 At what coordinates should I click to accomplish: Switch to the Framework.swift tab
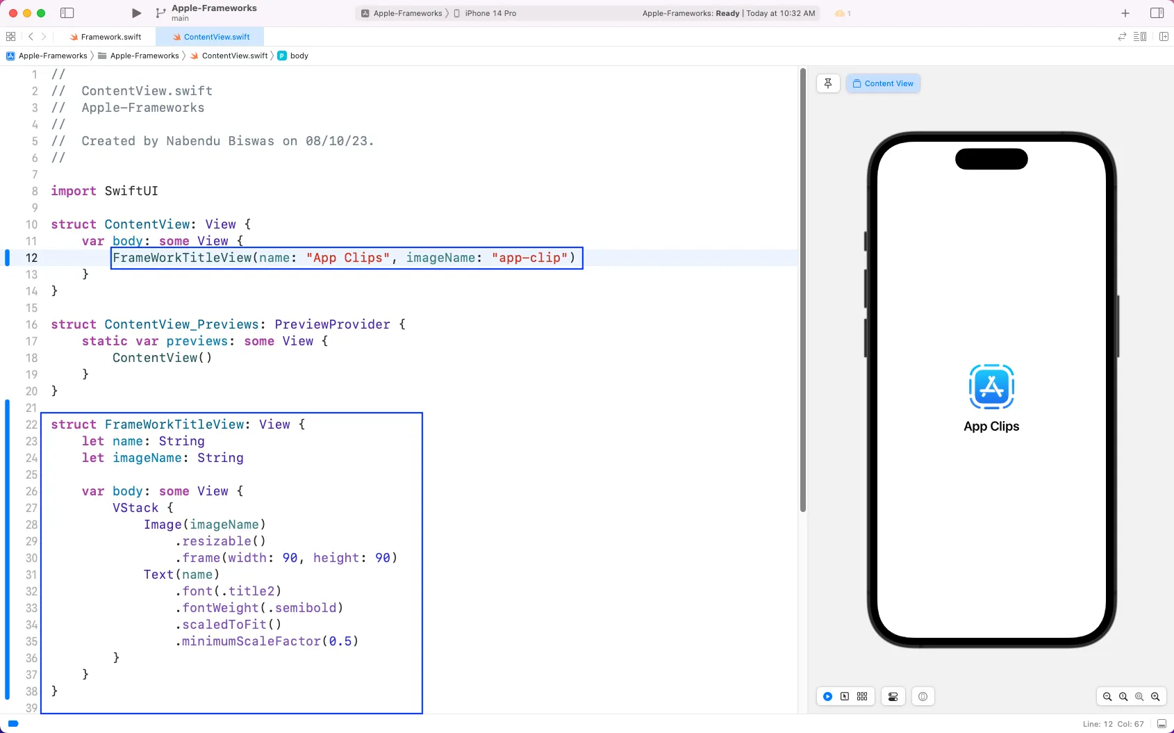coord(106,37)
